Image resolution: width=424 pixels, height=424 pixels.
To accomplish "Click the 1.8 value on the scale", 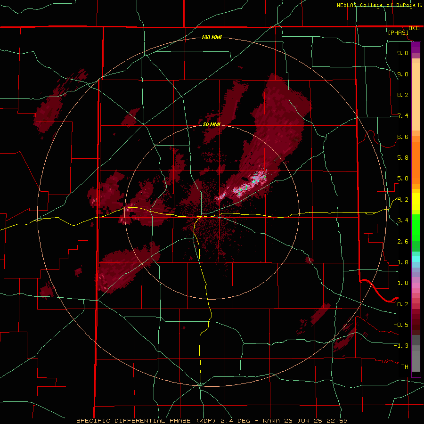I will click(403, 262).
